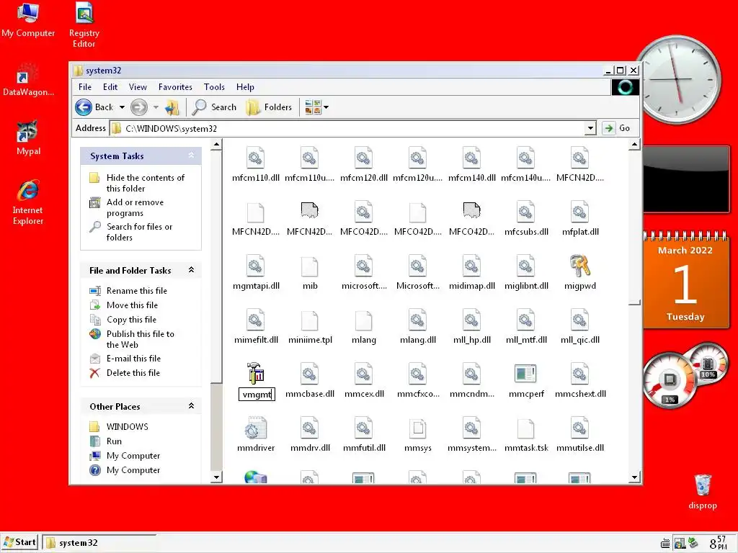Collapse the System Tasks panel
Viewport: 738px width, 553px height.
[191, 156]
